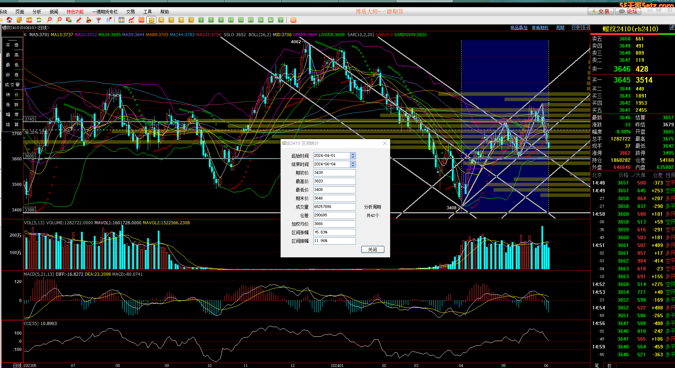Open the 帮助 menu
Screen dimensions: 675x368
pos(164,12)
